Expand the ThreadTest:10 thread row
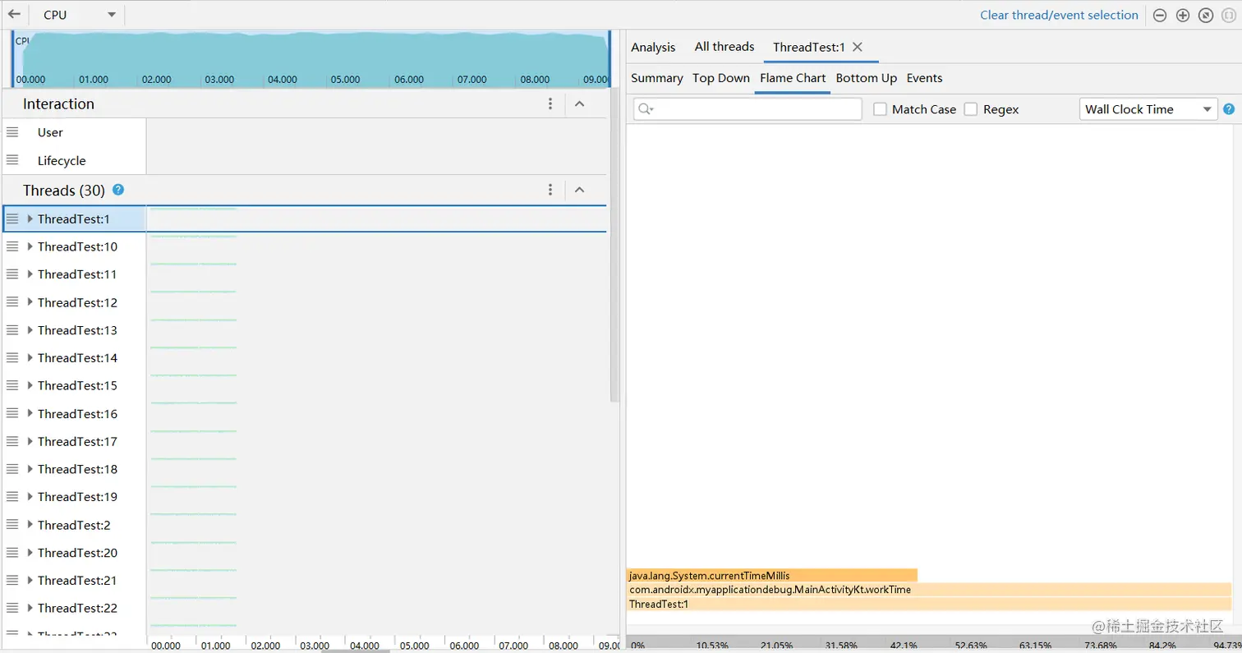The height and width of the screenshot is (653, 1242). pos(30,246)
